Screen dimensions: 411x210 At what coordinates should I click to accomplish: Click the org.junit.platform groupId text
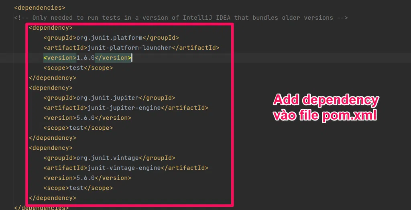[109, 38]
